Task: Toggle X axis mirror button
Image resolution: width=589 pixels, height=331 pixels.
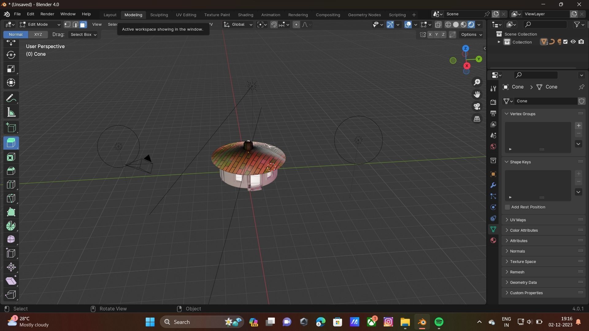Action: point(430,35)
